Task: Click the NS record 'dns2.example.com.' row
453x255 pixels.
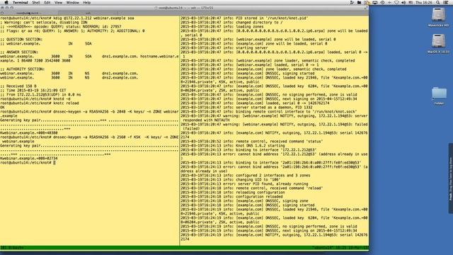Action: click(x=69, y=78)
